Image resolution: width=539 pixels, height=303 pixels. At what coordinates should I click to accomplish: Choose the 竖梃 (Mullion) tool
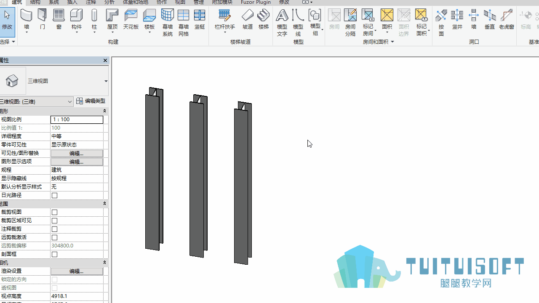click(x=200, y=20)
